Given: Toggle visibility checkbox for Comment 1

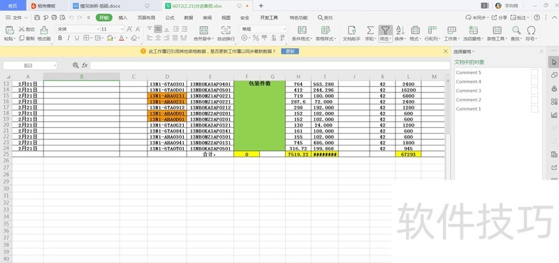Looking at the screenshot, I should (x=535, y=109).
